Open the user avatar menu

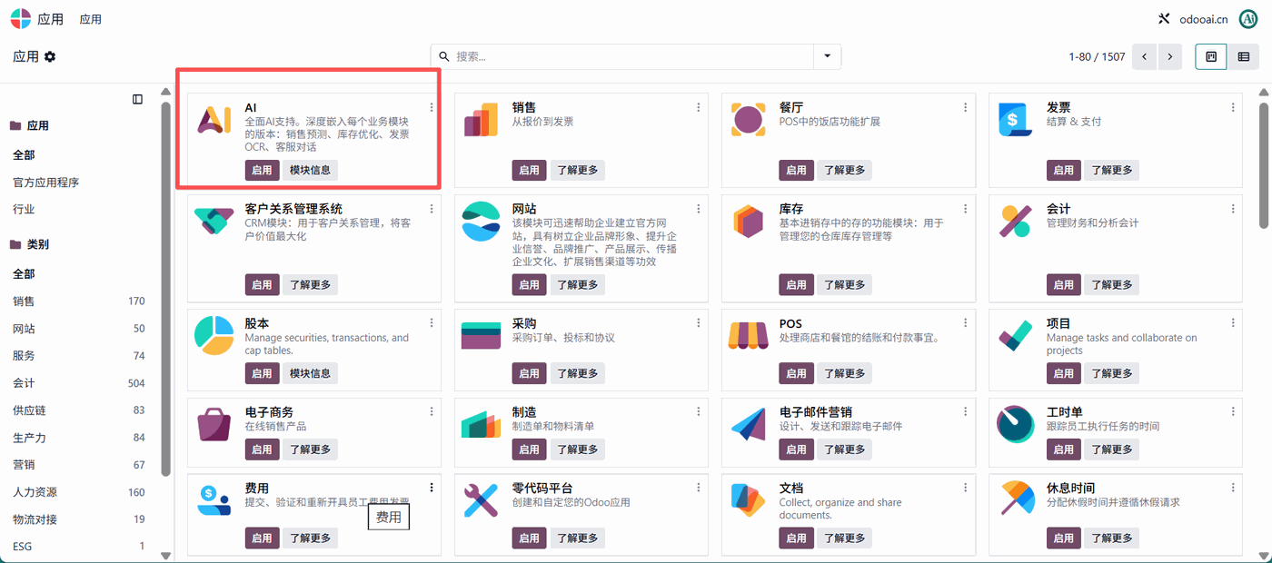tap(1247, 18)
